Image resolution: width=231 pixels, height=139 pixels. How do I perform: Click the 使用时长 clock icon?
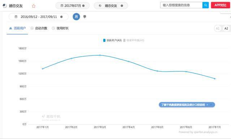point(53,28)
